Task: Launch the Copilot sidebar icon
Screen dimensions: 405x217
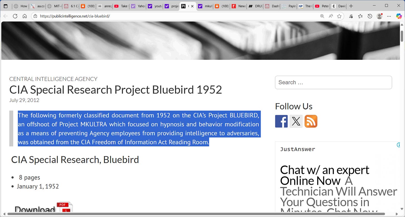Action: [x=399, y=16]
